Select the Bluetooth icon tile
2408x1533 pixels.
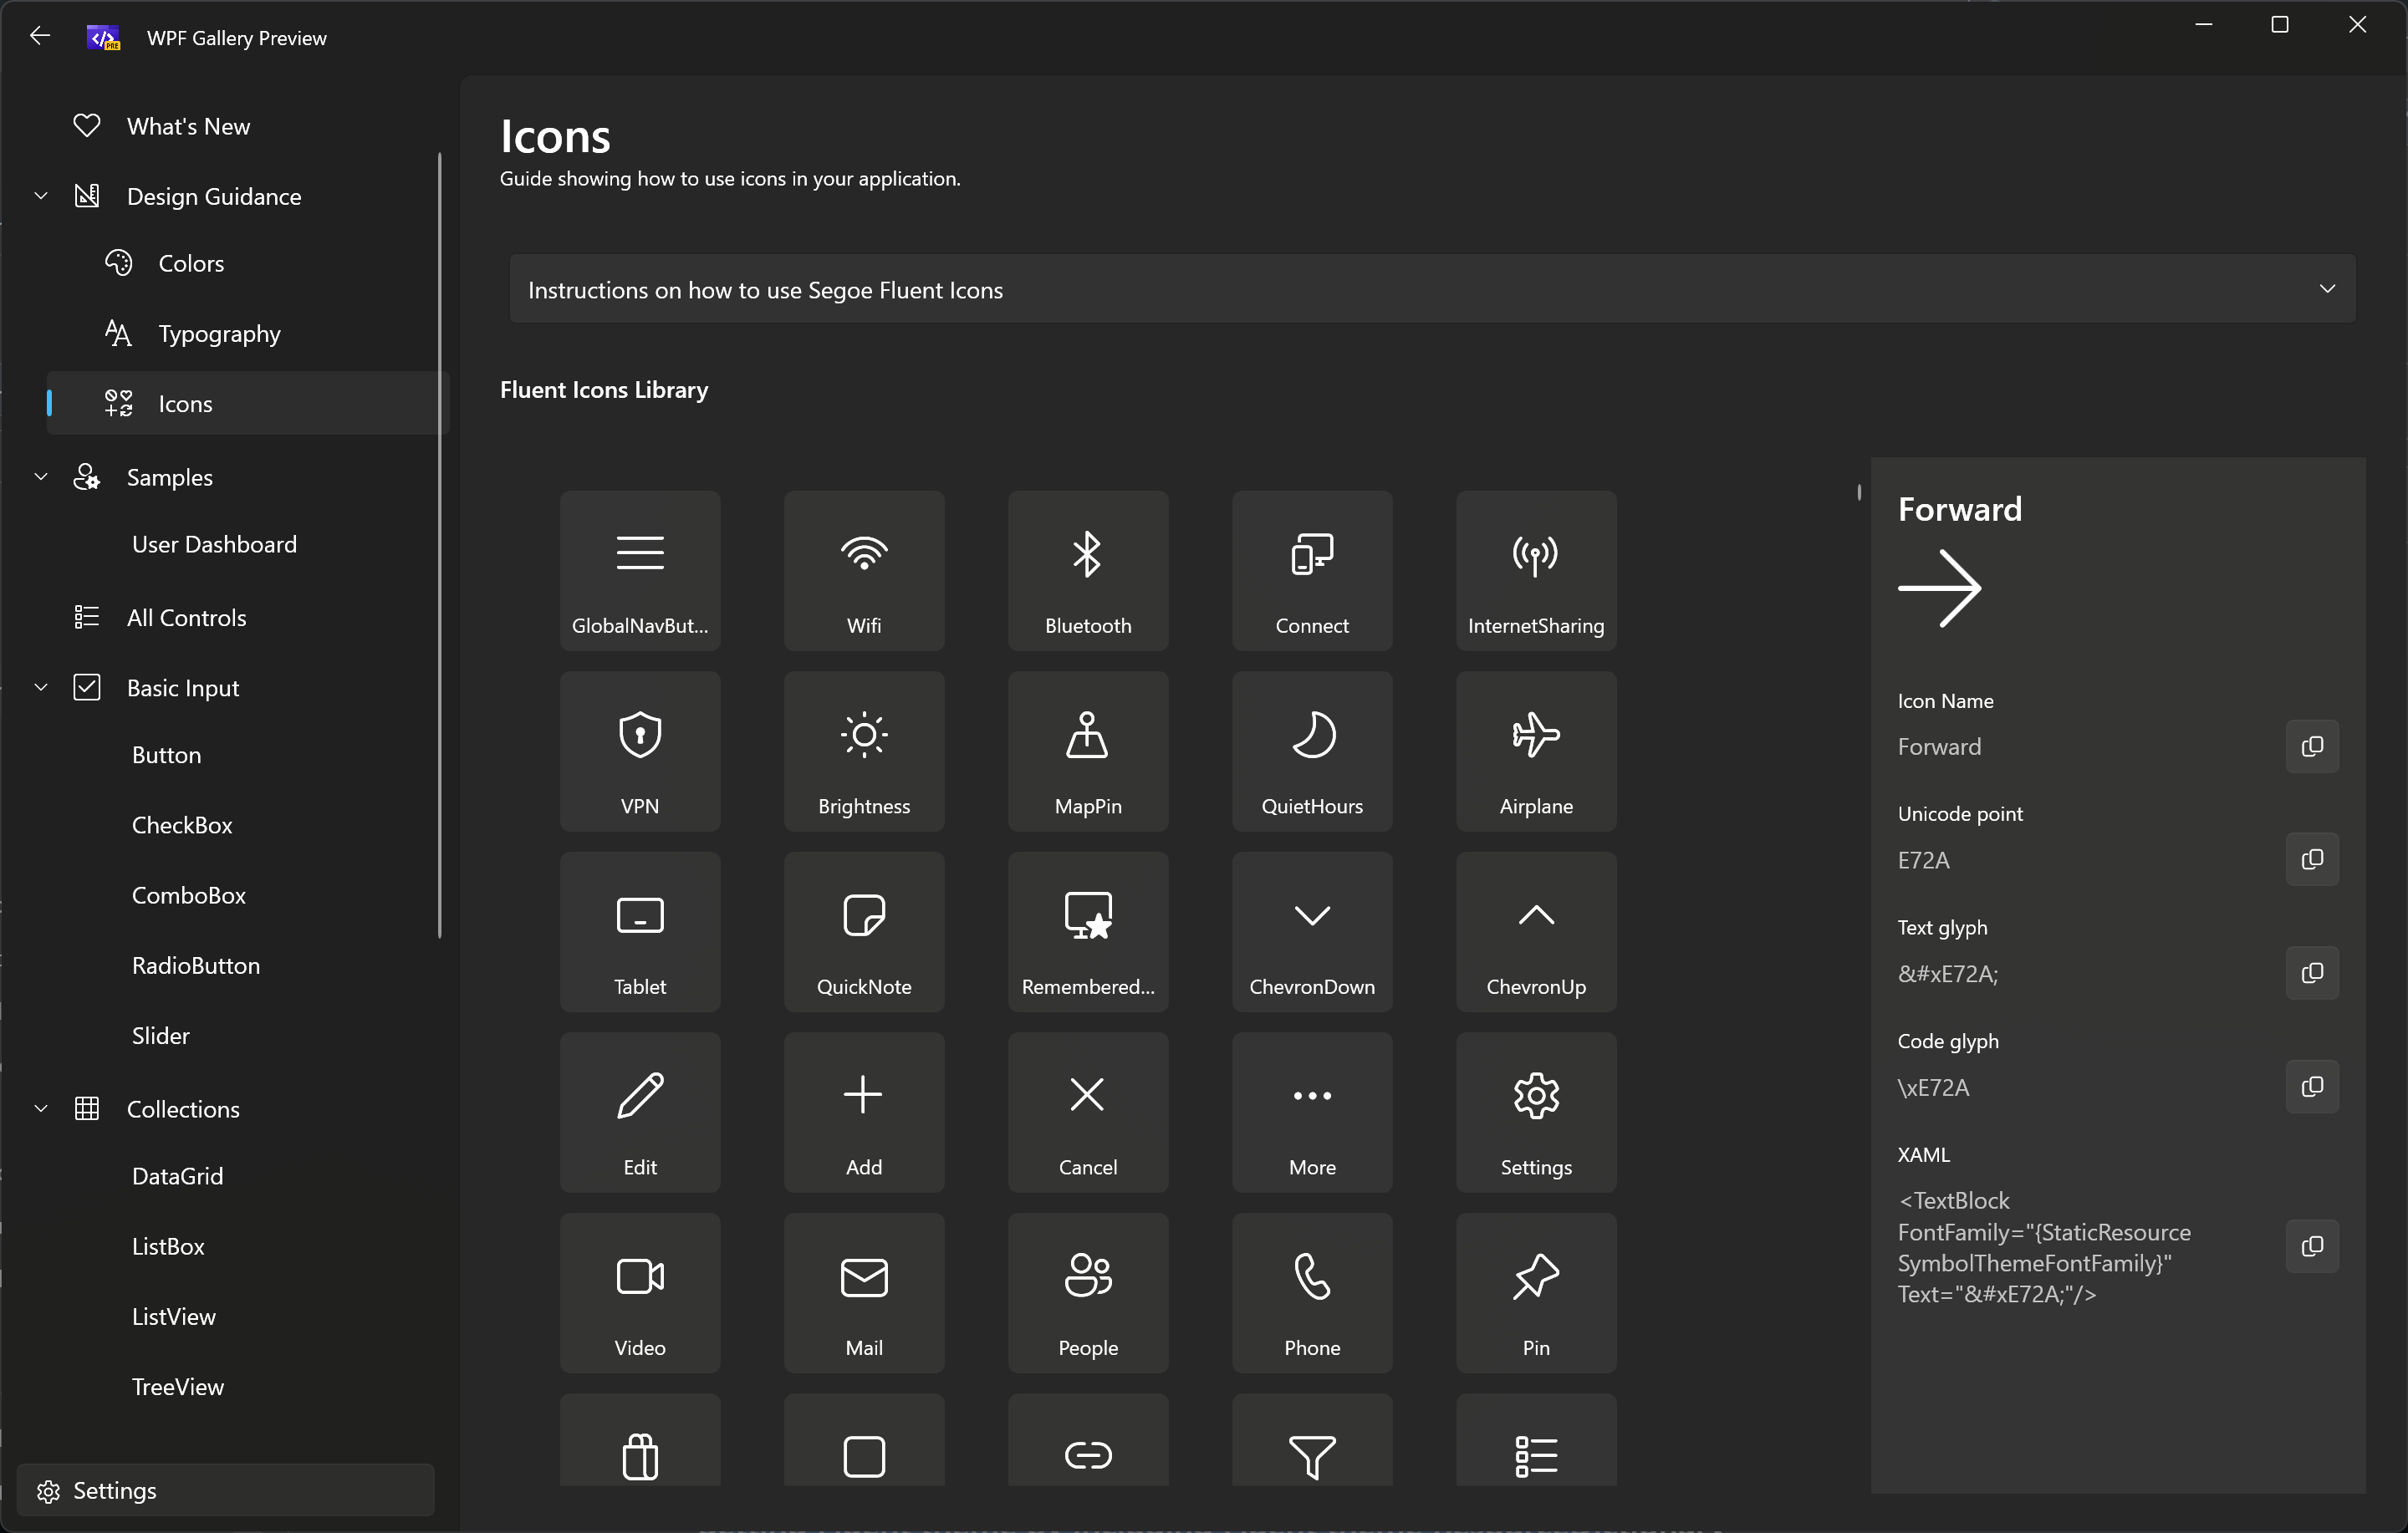1088,570
